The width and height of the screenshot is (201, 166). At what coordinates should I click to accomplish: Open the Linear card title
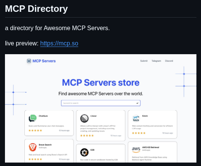coord(93,116)
